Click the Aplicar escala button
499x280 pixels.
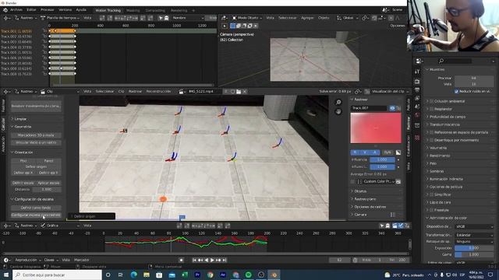coord(48,184)
